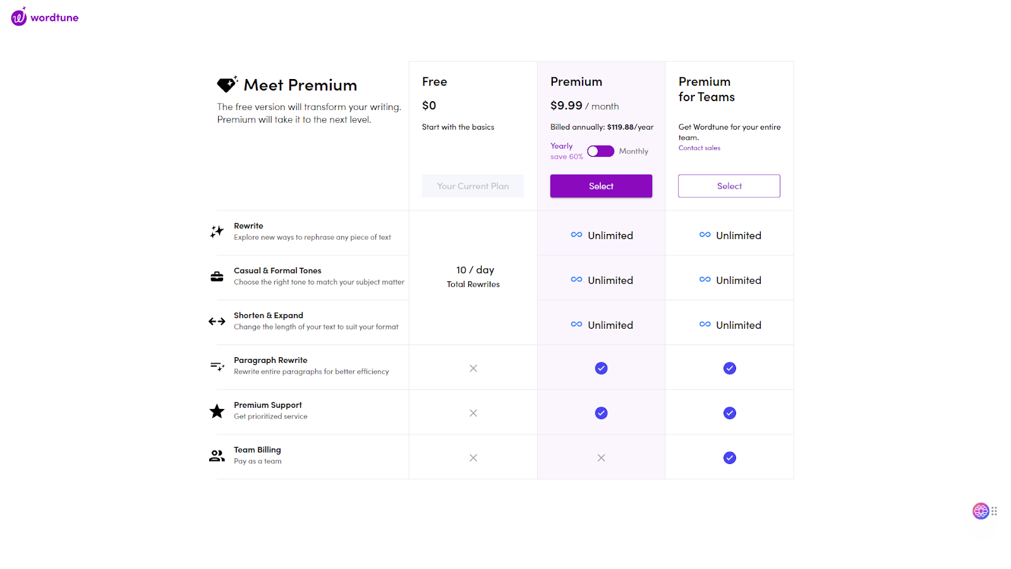Click the Paragraph Rewrite icon
This screenshot has height=569, width=1011.
click(217, 366)
